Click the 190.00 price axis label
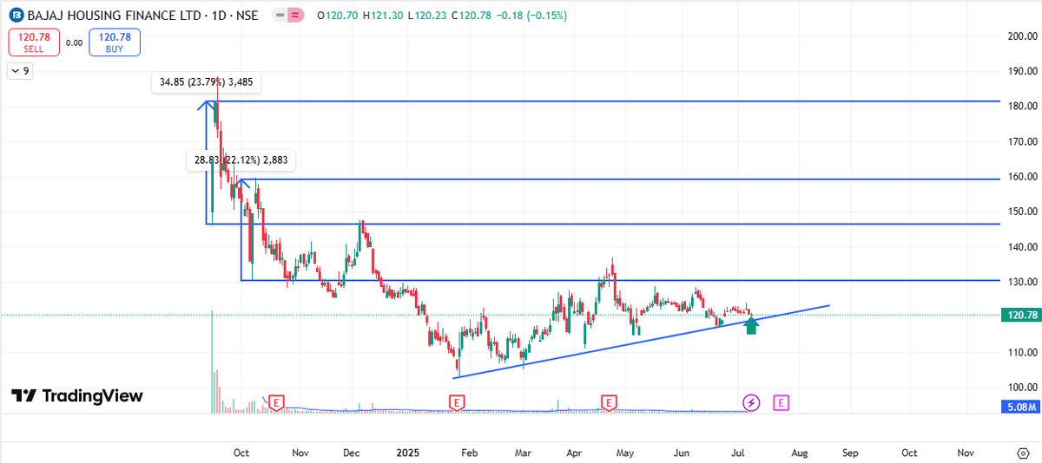Viewport: 1042px width, 463px height. pyautogui.click(x=1022, y=71)
